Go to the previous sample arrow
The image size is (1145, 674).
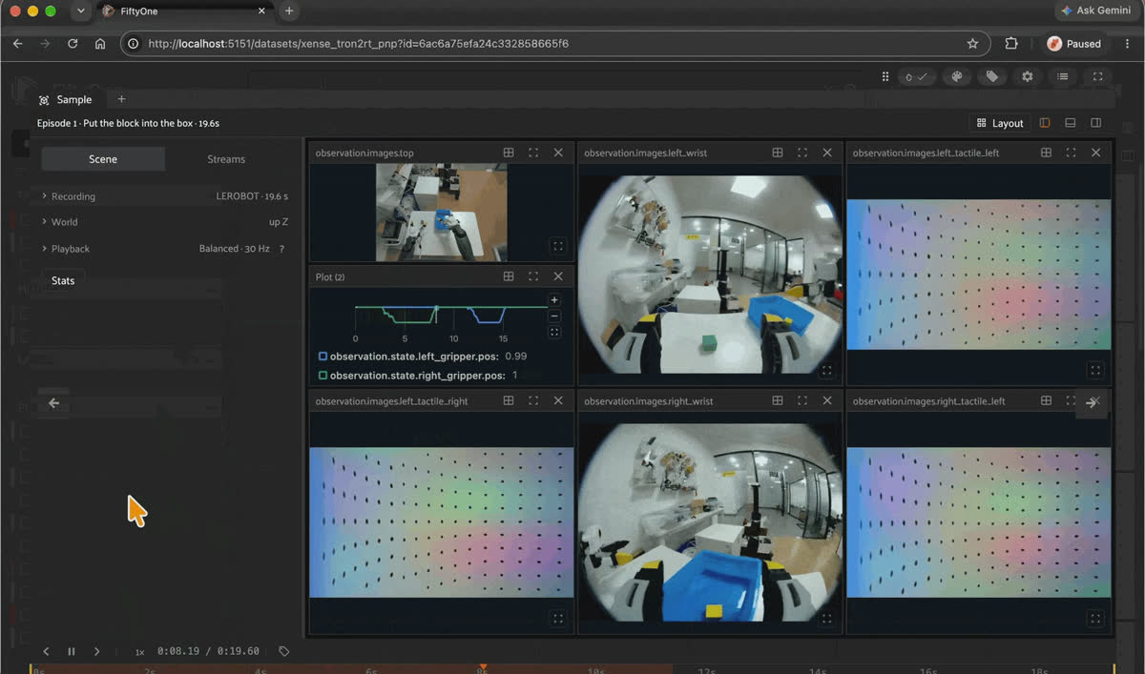pyautogui.click(x=54, y=403)
